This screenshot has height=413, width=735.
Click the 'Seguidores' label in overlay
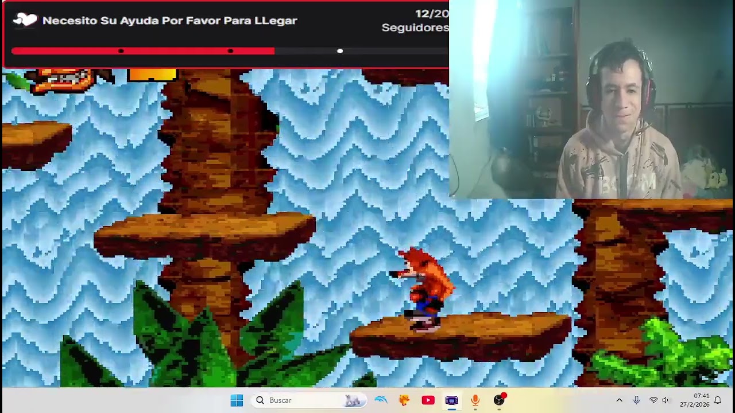pos(415,28)
